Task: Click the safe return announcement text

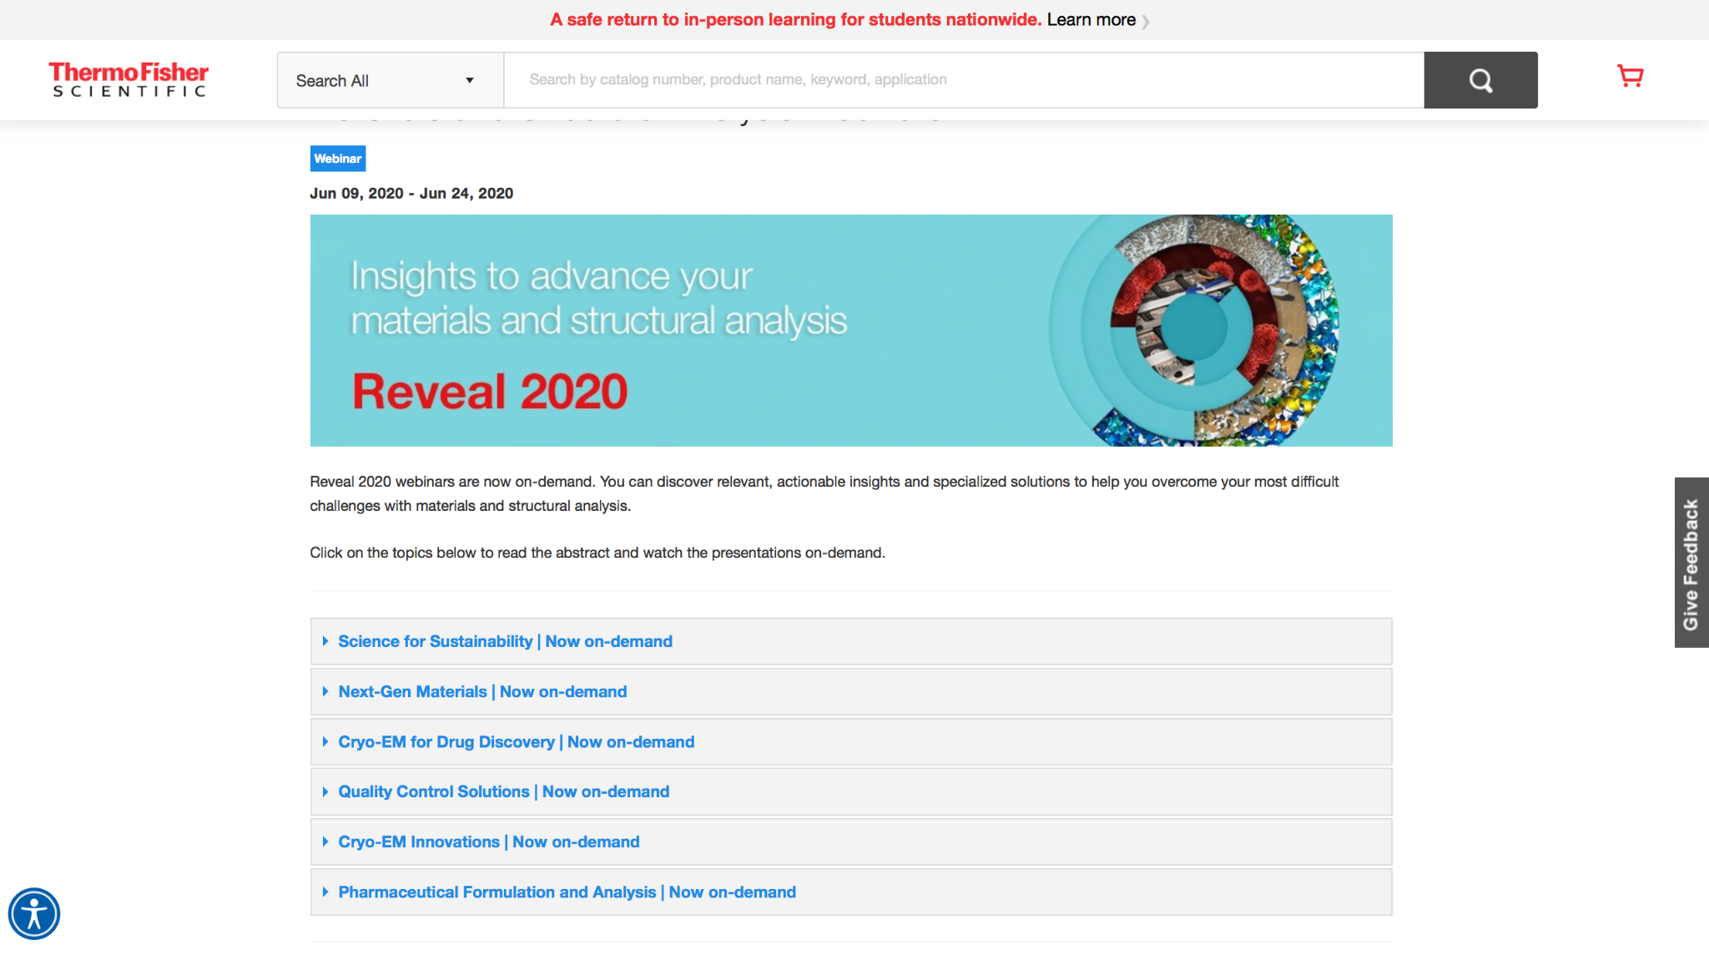Action: (795, 20)
